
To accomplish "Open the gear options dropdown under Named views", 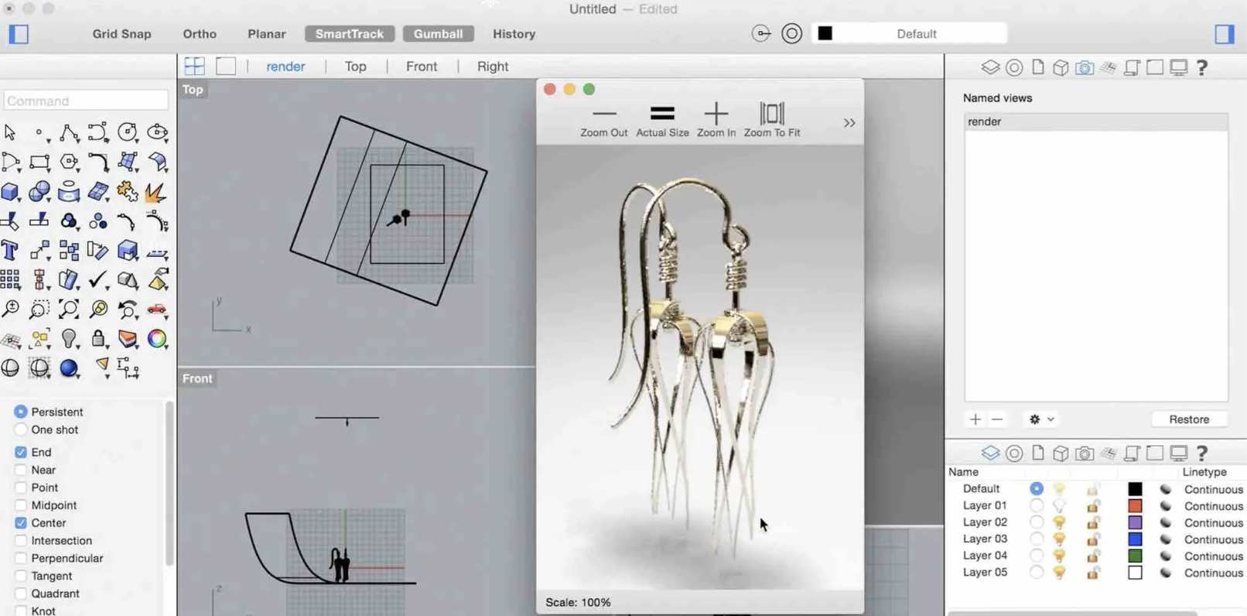I will point(1041,419).
